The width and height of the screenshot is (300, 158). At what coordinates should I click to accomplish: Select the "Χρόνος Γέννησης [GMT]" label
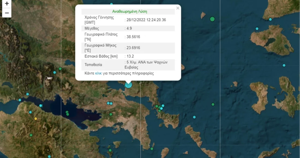click(x=99, y=20)
